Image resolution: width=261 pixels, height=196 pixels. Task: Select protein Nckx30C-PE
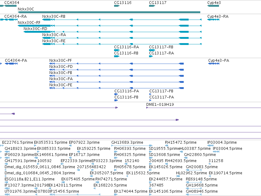(61, 85)
